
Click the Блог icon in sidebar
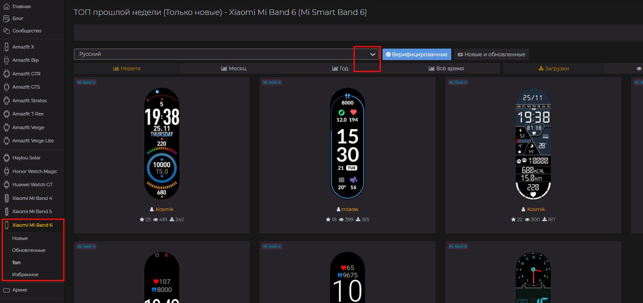(x=6, y=19)
